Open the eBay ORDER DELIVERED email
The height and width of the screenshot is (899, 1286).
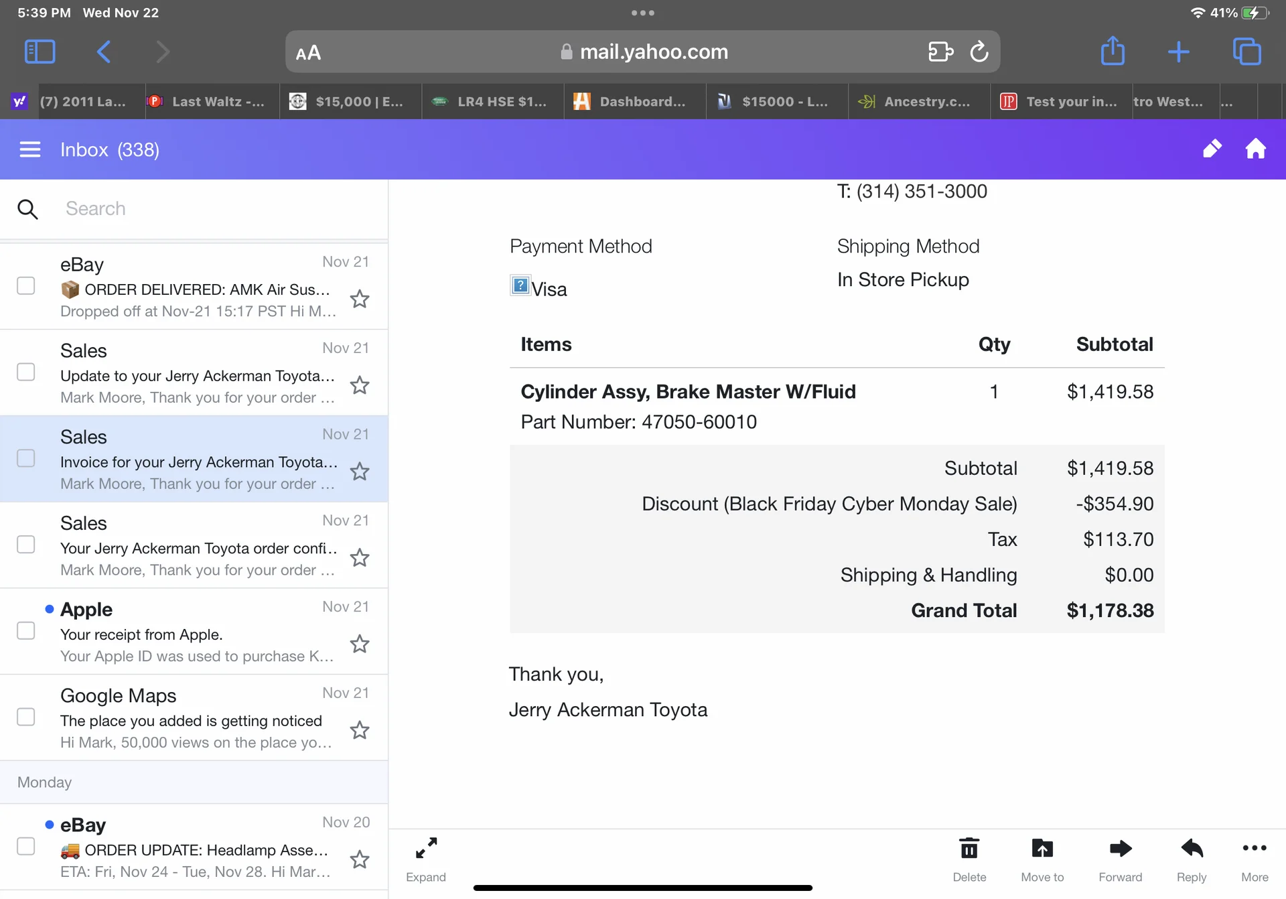(194, 287)
